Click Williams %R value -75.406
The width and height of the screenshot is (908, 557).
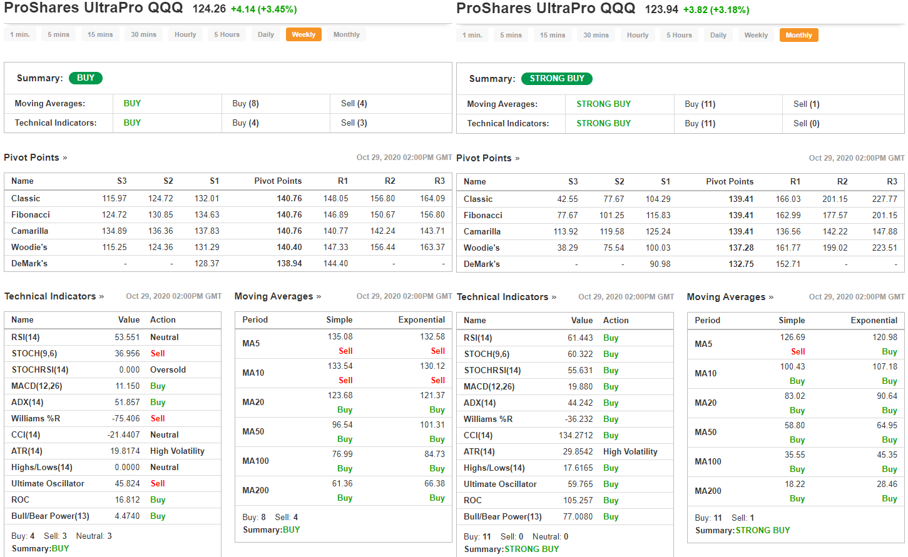[x=126, y=418]
